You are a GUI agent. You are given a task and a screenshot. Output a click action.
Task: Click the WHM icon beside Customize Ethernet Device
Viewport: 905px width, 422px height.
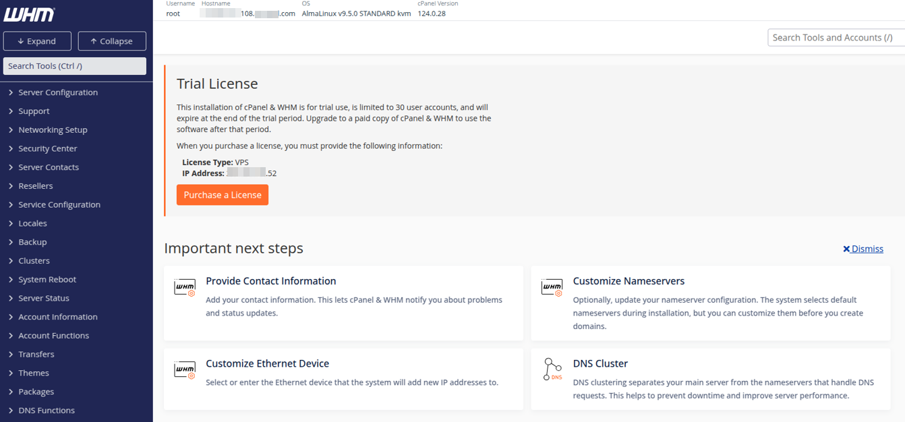coord(185,369)
